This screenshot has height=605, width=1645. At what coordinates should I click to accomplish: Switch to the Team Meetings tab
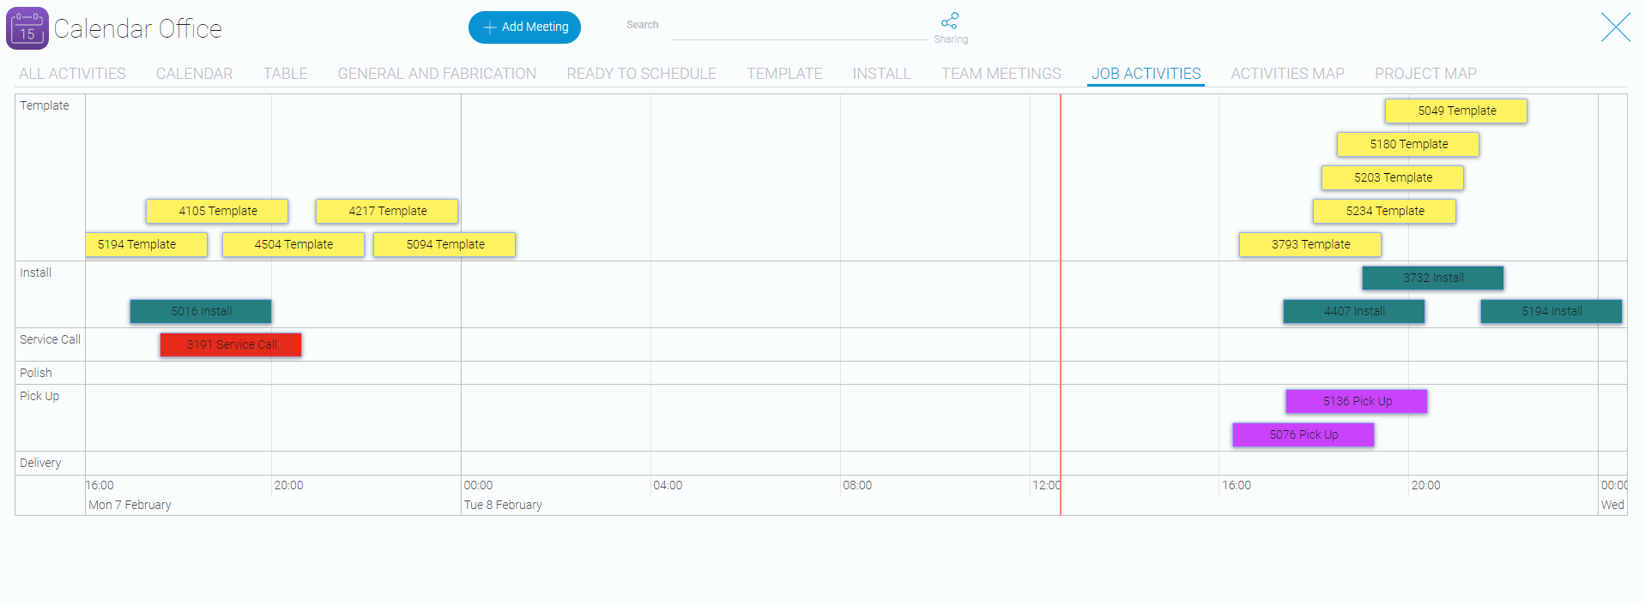1001,74
